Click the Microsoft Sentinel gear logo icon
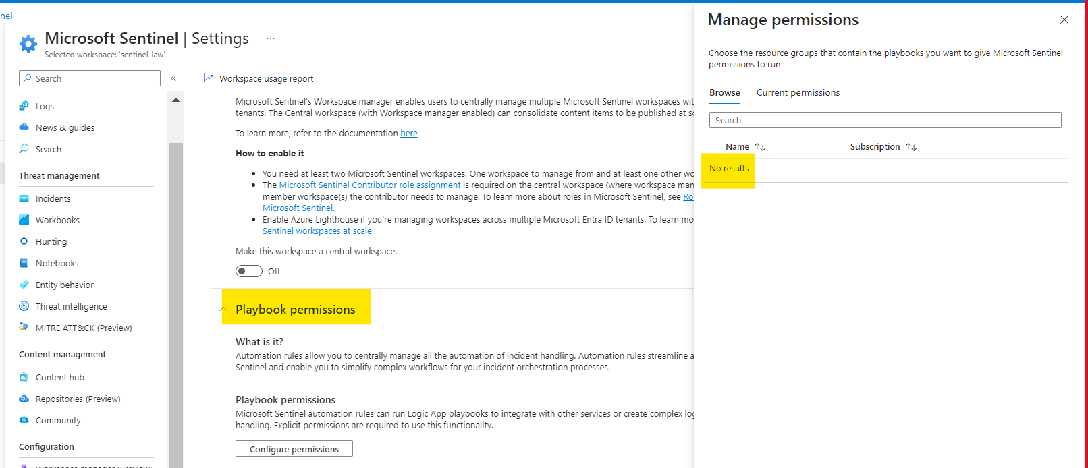The width and height of the screenshot is (1088, 468). (x=28, y=44)
